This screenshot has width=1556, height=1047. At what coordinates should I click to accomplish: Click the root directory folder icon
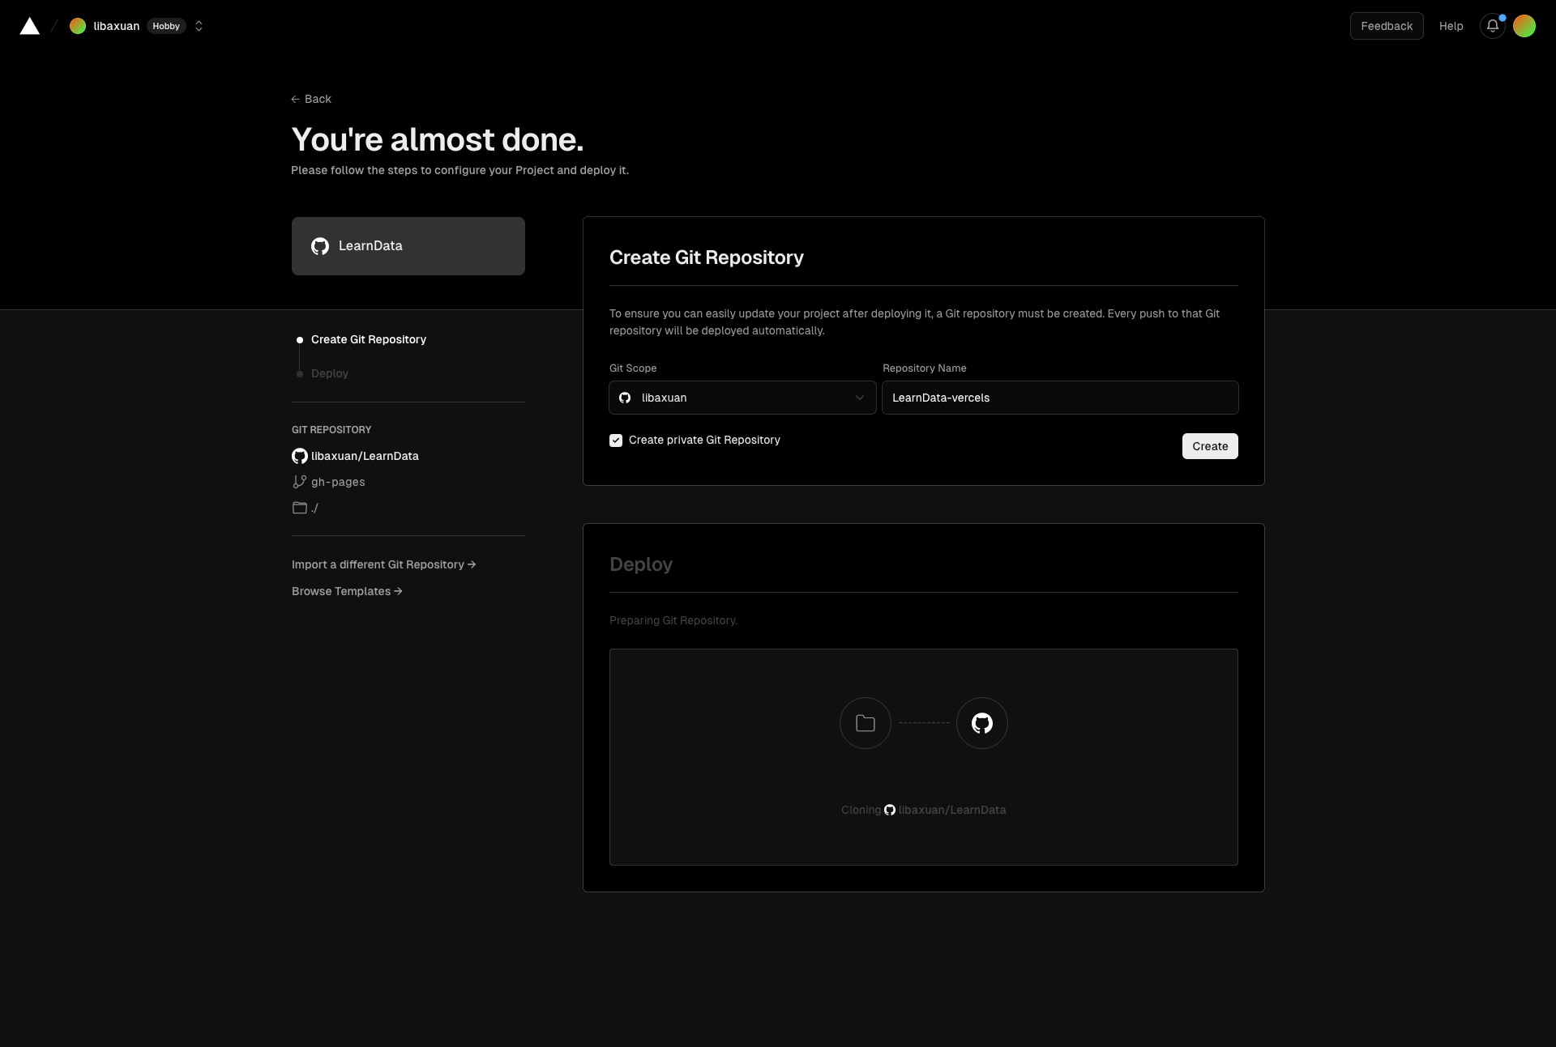point(300,508)
